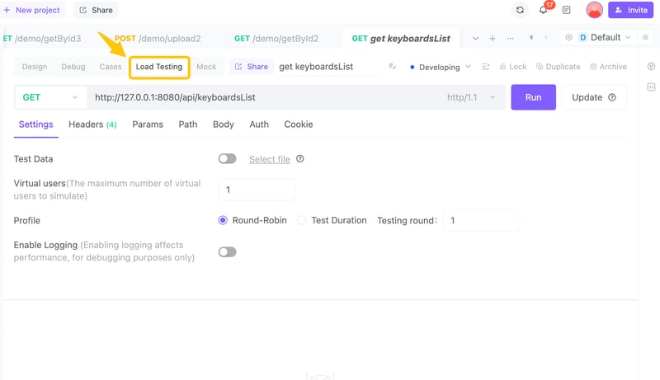The width and height of the screenshot is (660, 380).
Task: Click the Lock icon for this API
Action: [x=513, y=67]
